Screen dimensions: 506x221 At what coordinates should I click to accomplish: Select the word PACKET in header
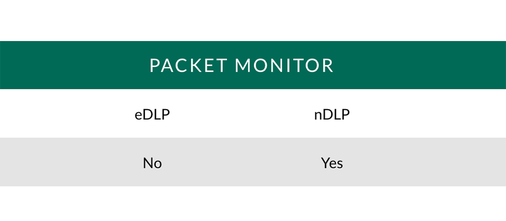pos(188,65)
